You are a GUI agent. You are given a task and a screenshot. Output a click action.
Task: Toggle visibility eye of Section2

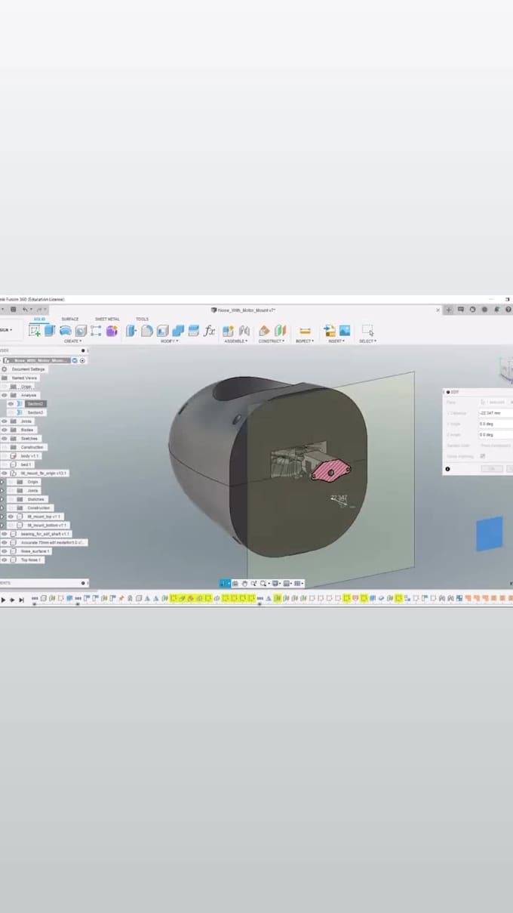(11, 404)
